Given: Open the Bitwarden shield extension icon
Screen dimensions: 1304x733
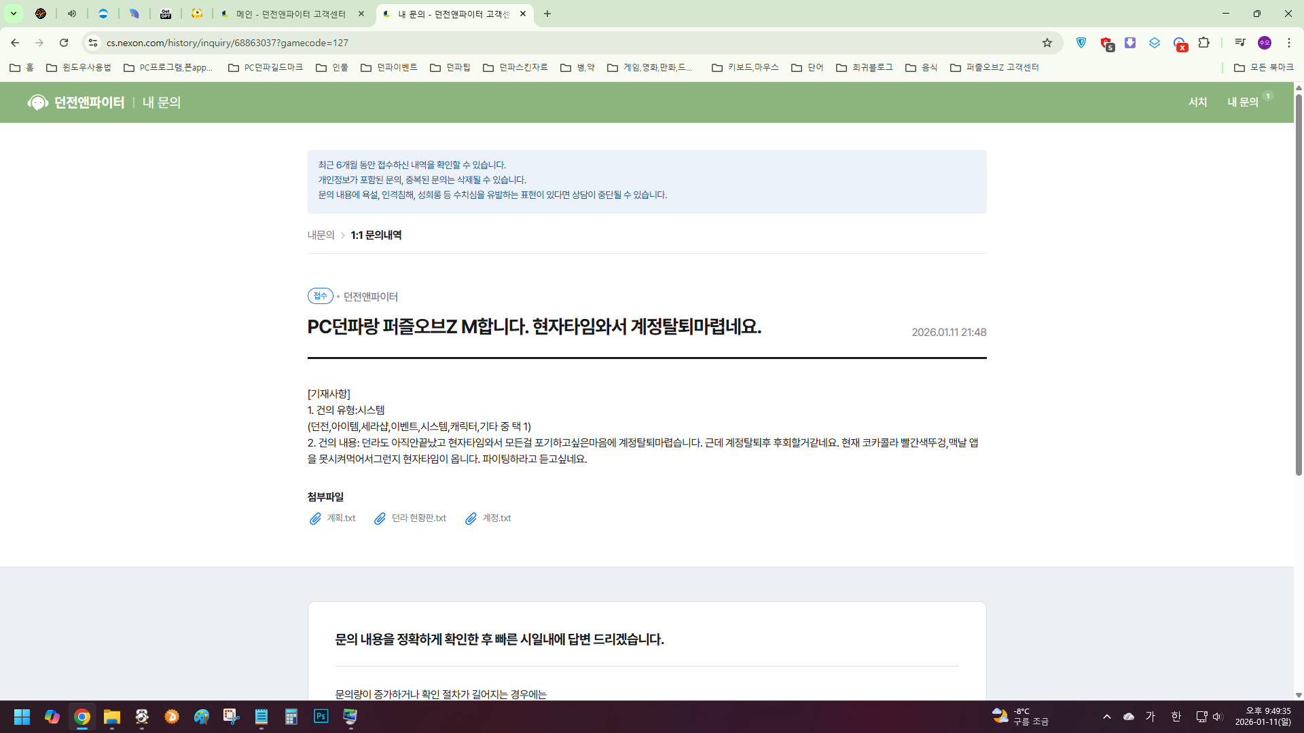Looking at the screenshot, I should pyautogui.click(x=1081, y=43).
